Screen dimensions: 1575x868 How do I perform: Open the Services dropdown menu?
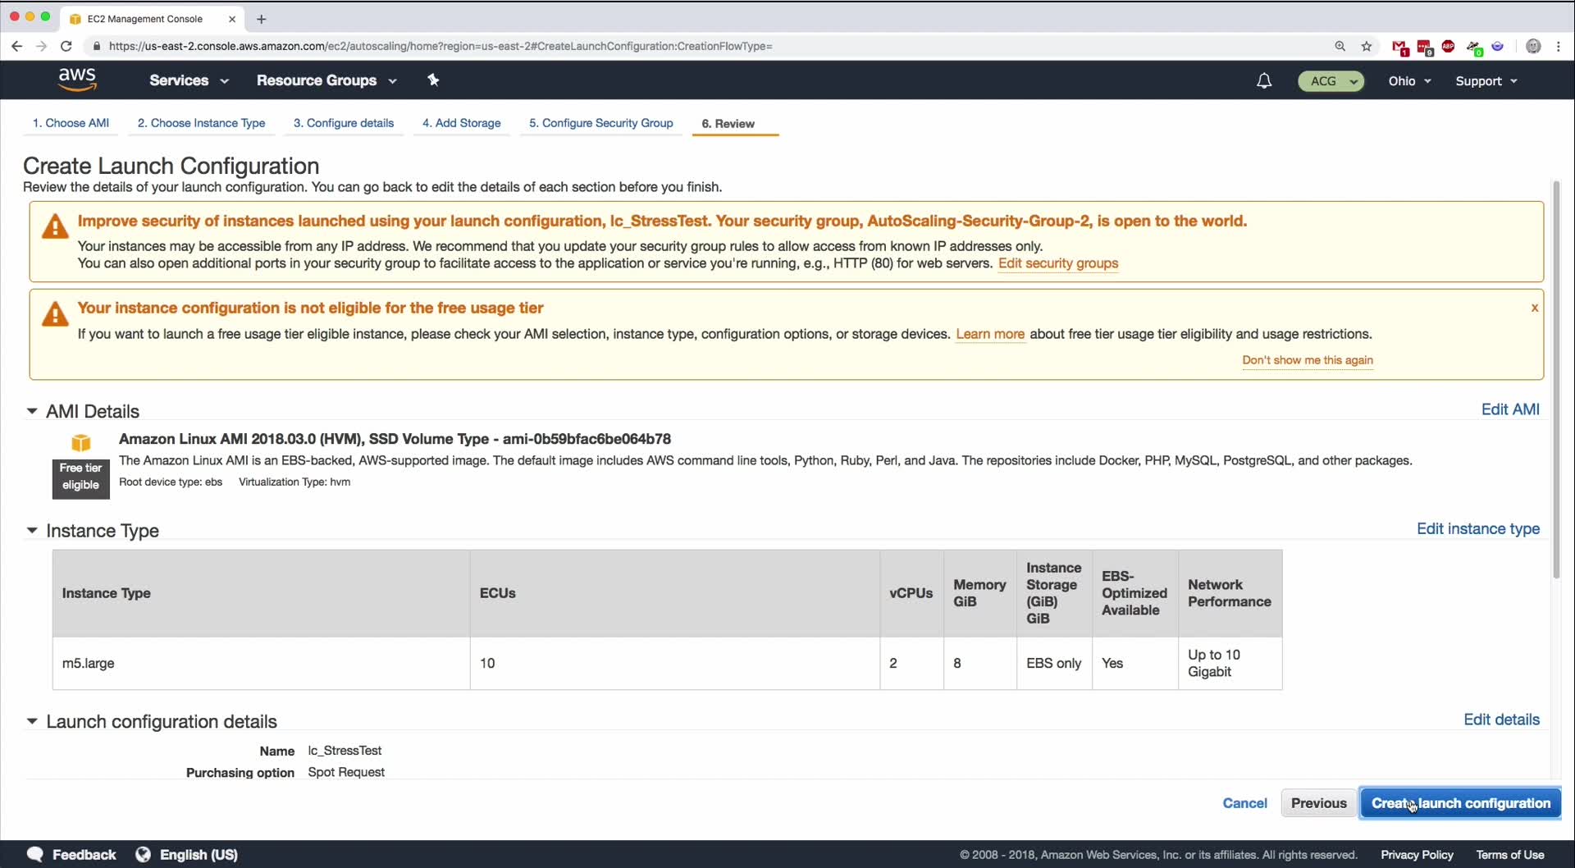click(x=189, y=80)
